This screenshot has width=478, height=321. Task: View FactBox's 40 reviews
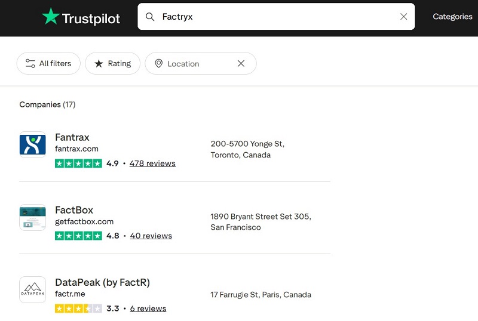(x=151, y=236)
